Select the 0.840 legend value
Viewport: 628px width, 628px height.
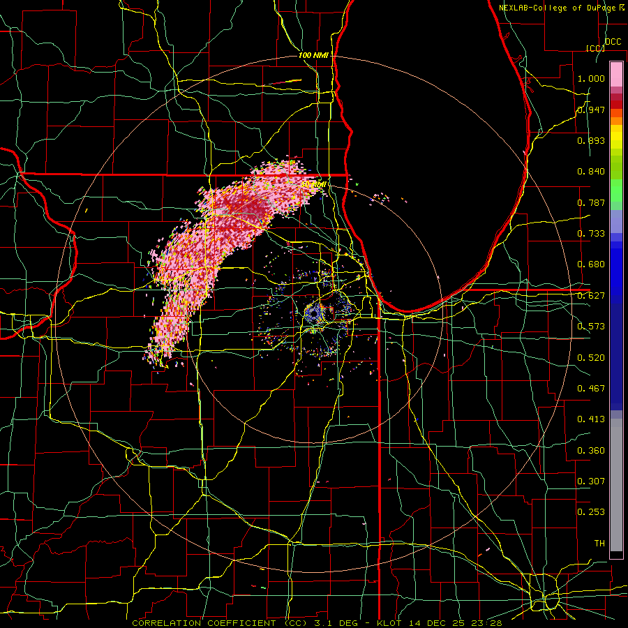[x=591, y=172]
